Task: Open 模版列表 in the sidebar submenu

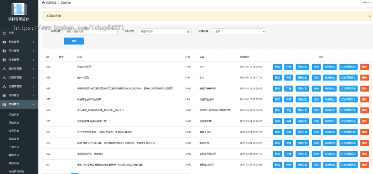Action: [x=14, y=163]
